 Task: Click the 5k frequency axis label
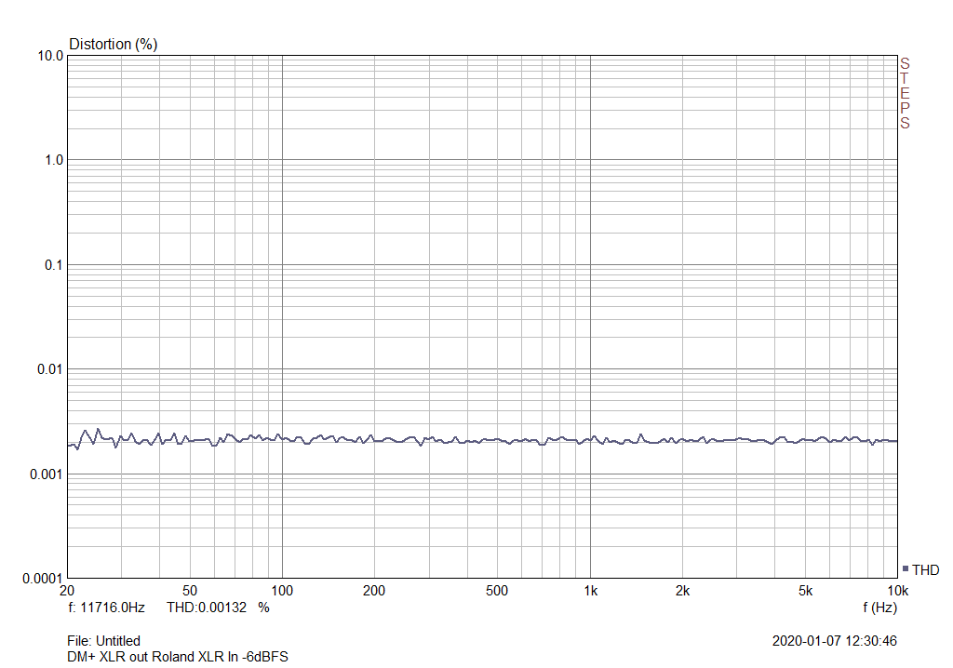pyautogui.click(x=805, y=591)
